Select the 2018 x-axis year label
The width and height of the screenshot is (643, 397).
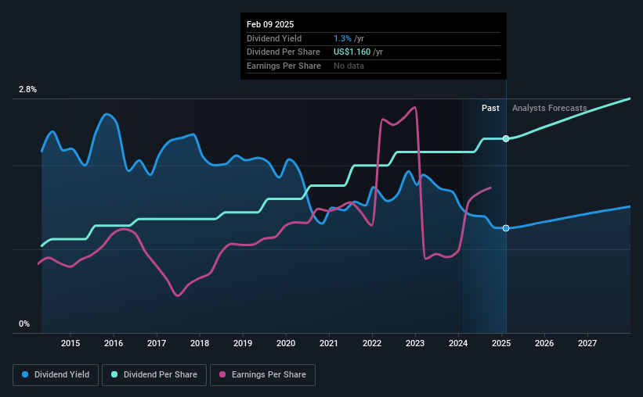(x=200, y=344)
